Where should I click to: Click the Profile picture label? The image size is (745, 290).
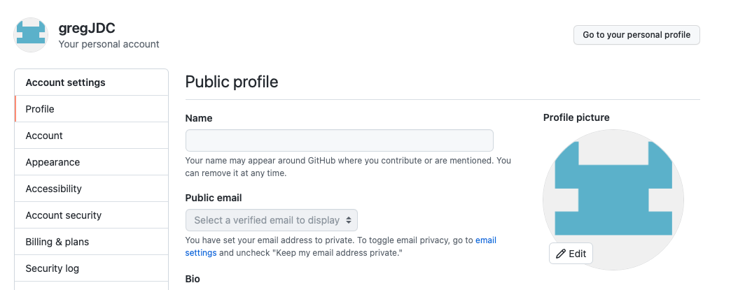576,117
